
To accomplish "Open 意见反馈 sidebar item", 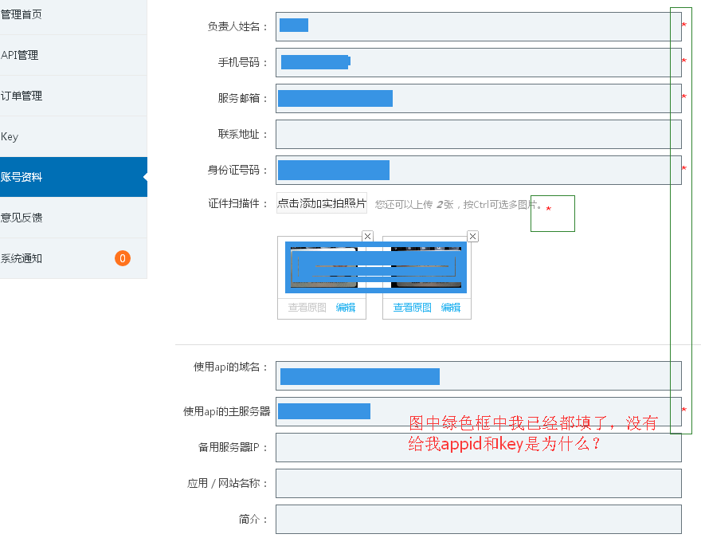I will pos(73,218).
